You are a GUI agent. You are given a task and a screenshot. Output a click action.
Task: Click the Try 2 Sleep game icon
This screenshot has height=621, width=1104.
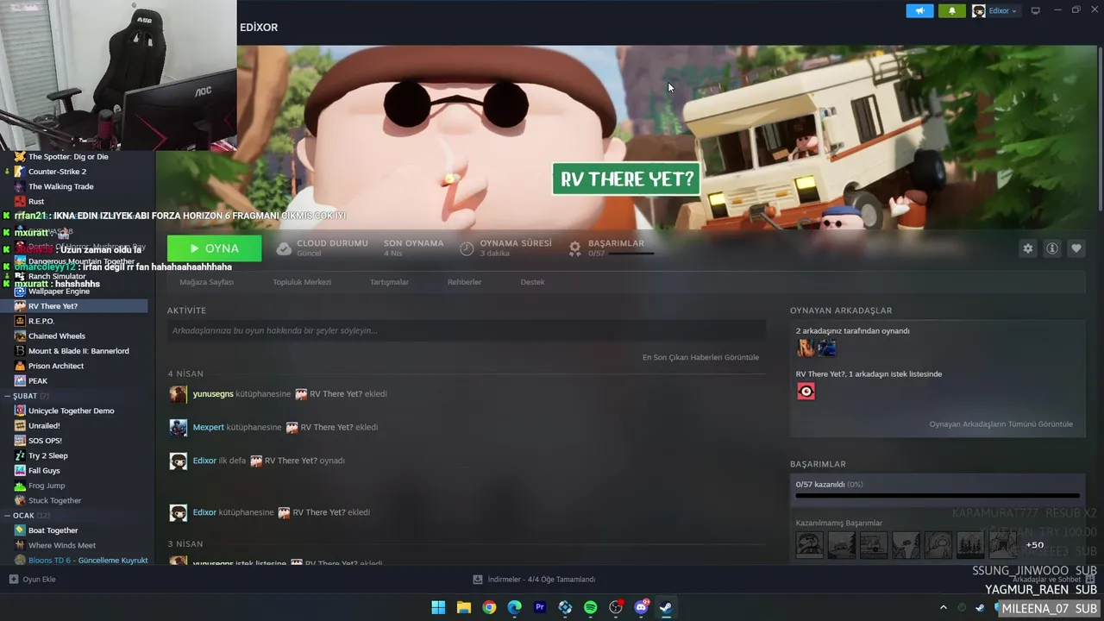point(20,455)
